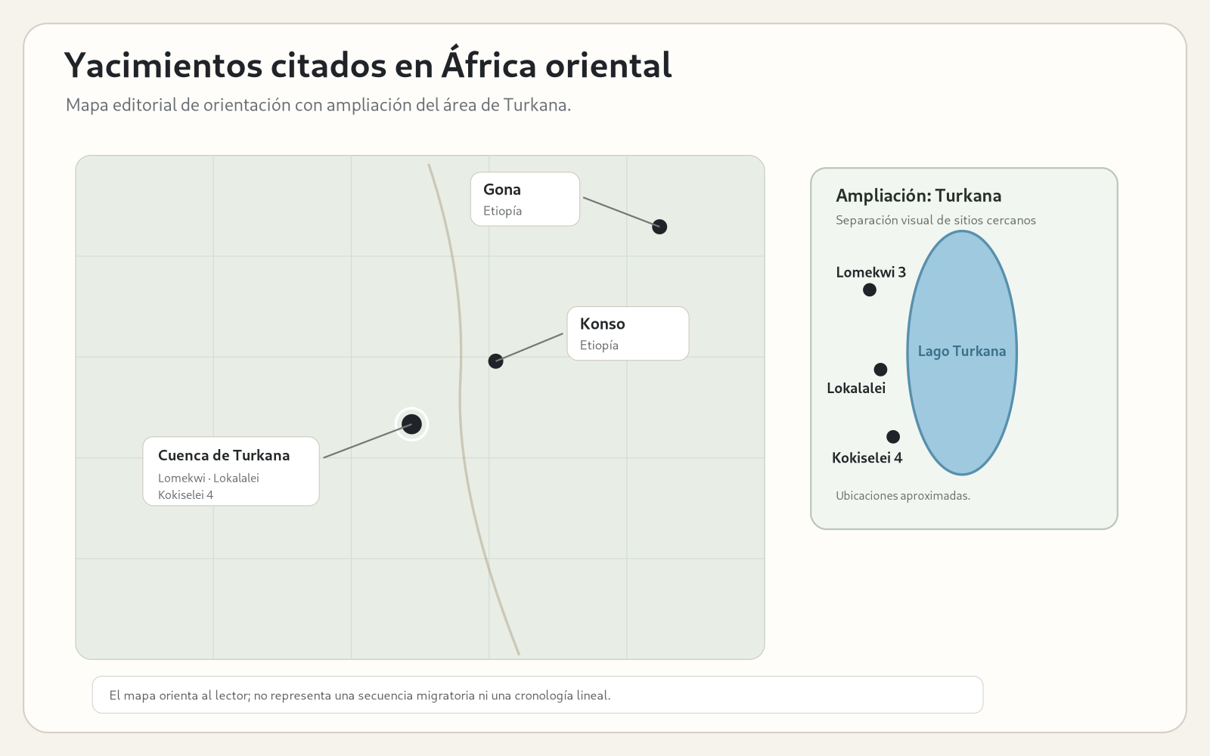Screen dimensions: 1210x756
Task: Select the highlighted Cuenca de Turkana marker
Action: pos(411,424)
